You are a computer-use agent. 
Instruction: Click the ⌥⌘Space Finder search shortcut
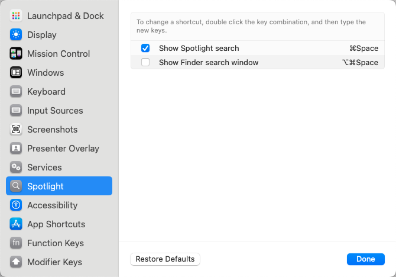[x=359, y=62]
